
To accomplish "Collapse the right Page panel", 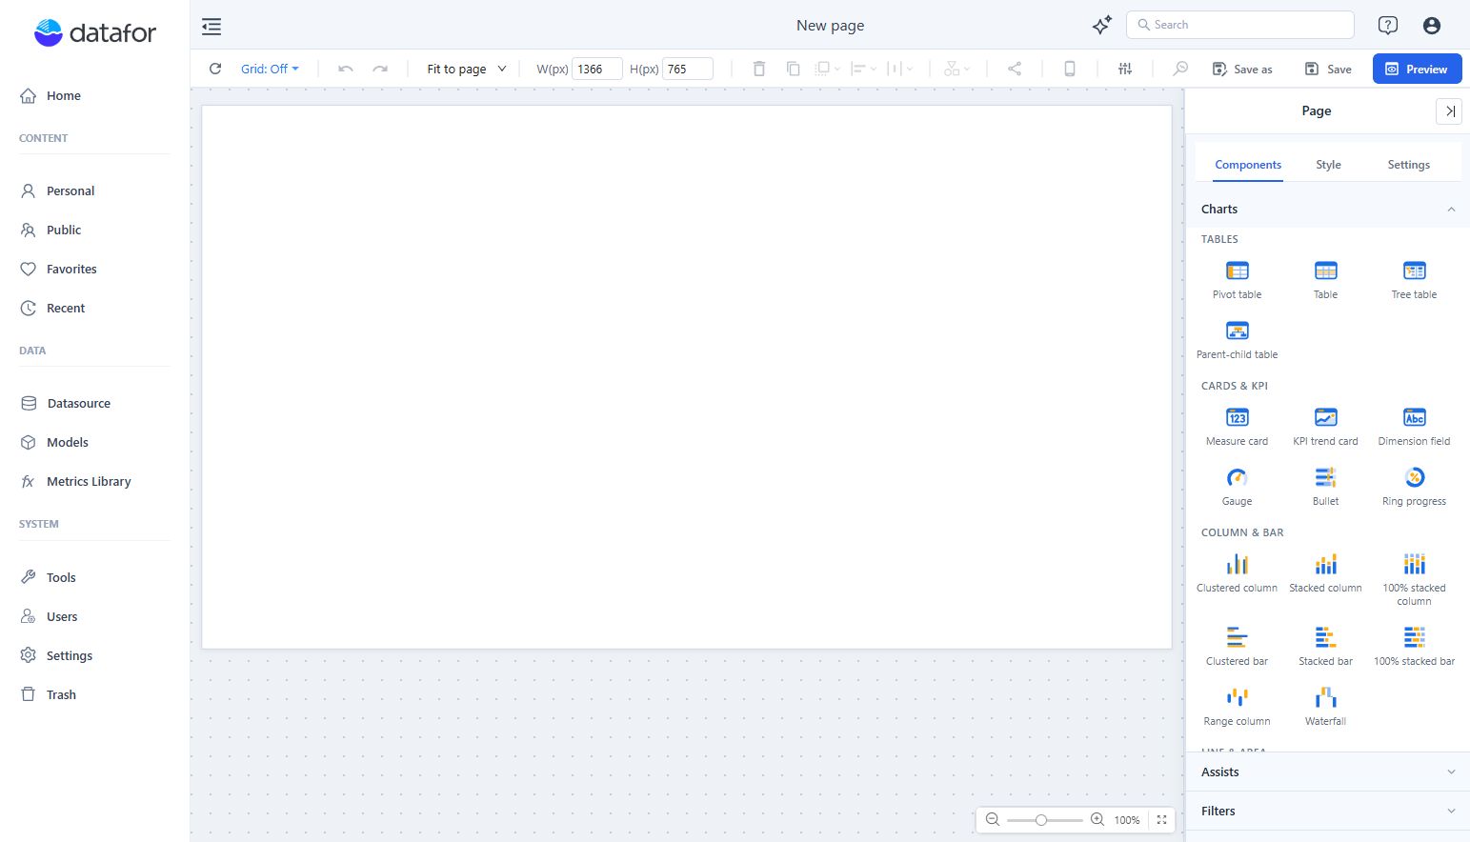I will click(1448, 111).
